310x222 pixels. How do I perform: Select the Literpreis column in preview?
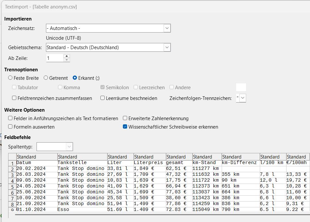(149, 157)
